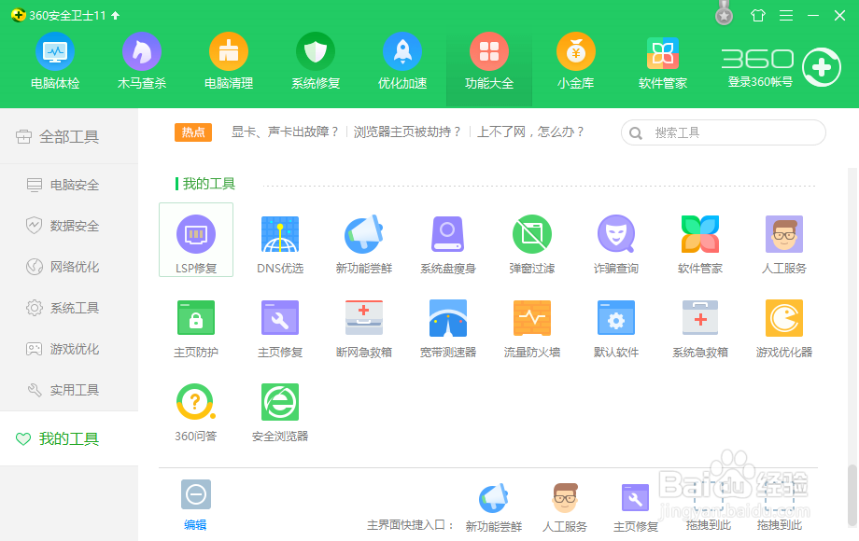Launch 人工服务 in my tools grid
The width and height of the screenshot is (859, 541).
coord(784,244)
